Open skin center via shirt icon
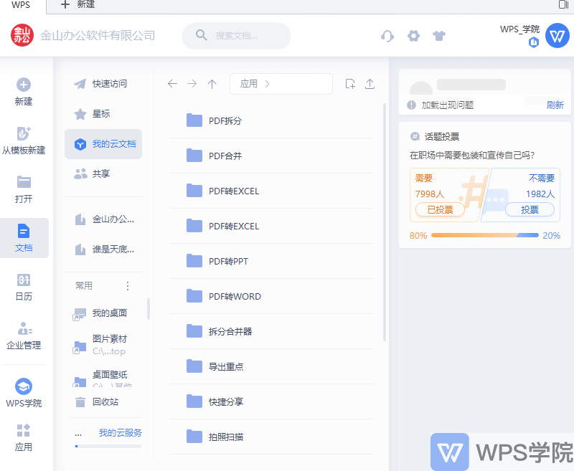 click(x=439, y=35)
